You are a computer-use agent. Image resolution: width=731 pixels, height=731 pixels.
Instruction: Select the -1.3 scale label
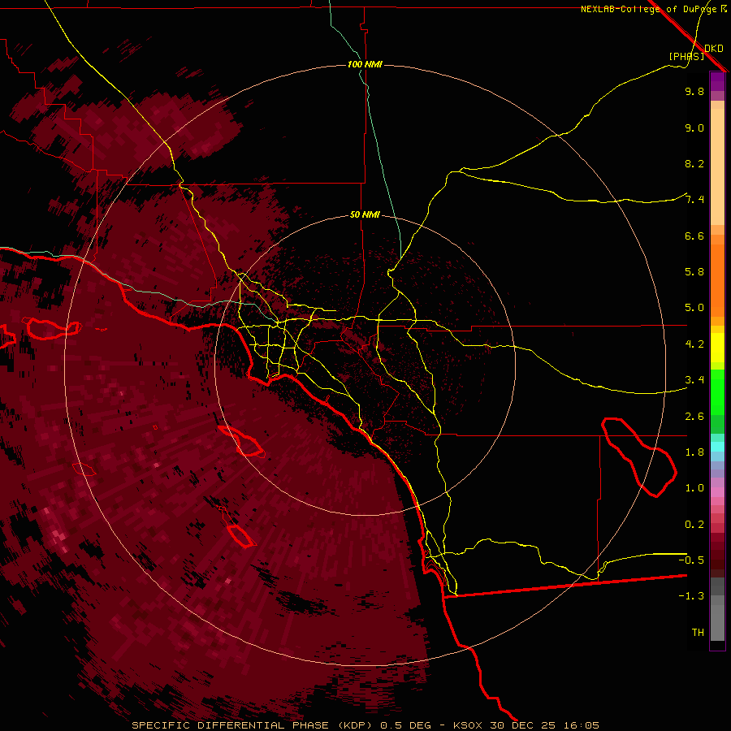[x=691, y=596]
